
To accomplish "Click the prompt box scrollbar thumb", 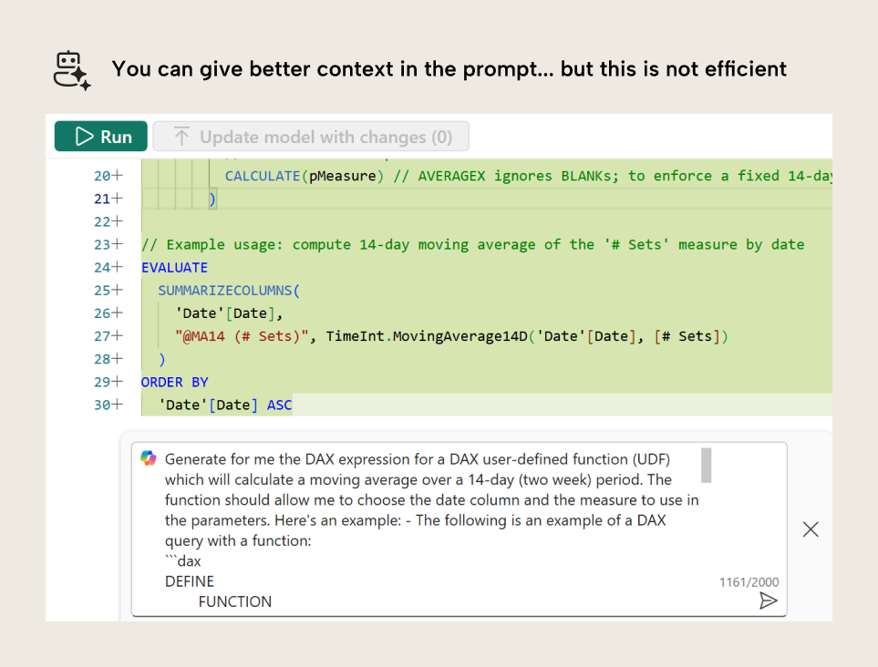I will coord(706,465).
